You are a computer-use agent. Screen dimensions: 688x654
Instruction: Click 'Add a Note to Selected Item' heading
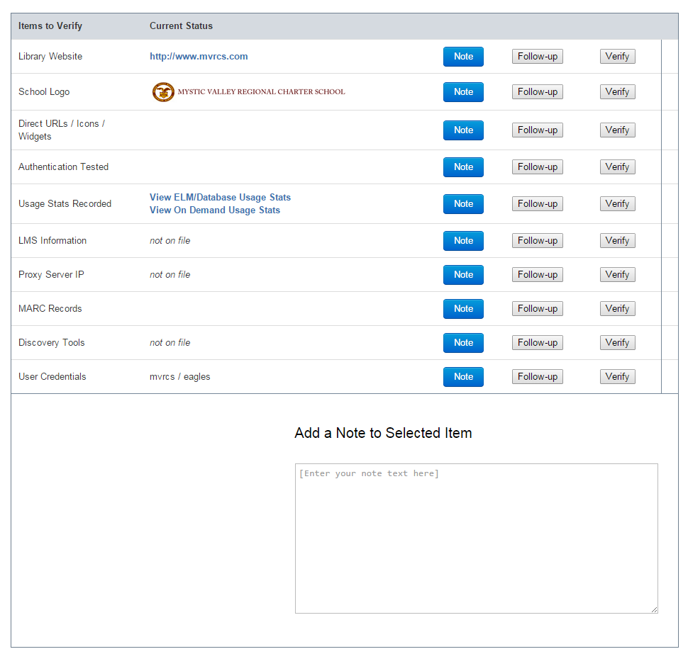coord(383,433)
